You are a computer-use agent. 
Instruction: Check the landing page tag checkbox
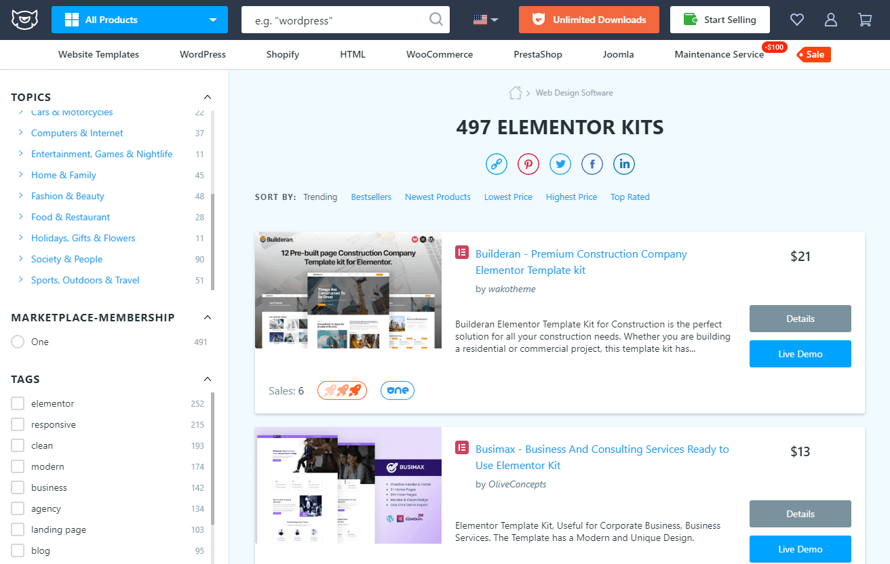18,529
